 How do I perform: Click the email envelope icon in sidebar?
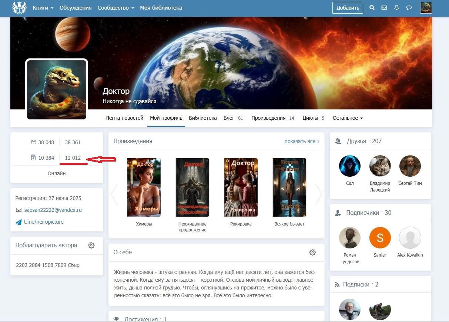[19, 210]
